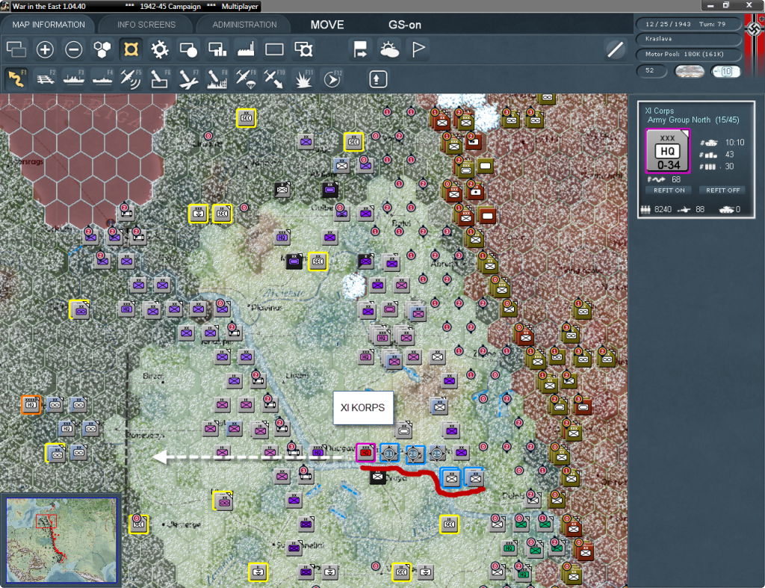Screen dimensions: 765x588
Task: Open the weather sun-and-cloud icon
Action: (389, 49)
